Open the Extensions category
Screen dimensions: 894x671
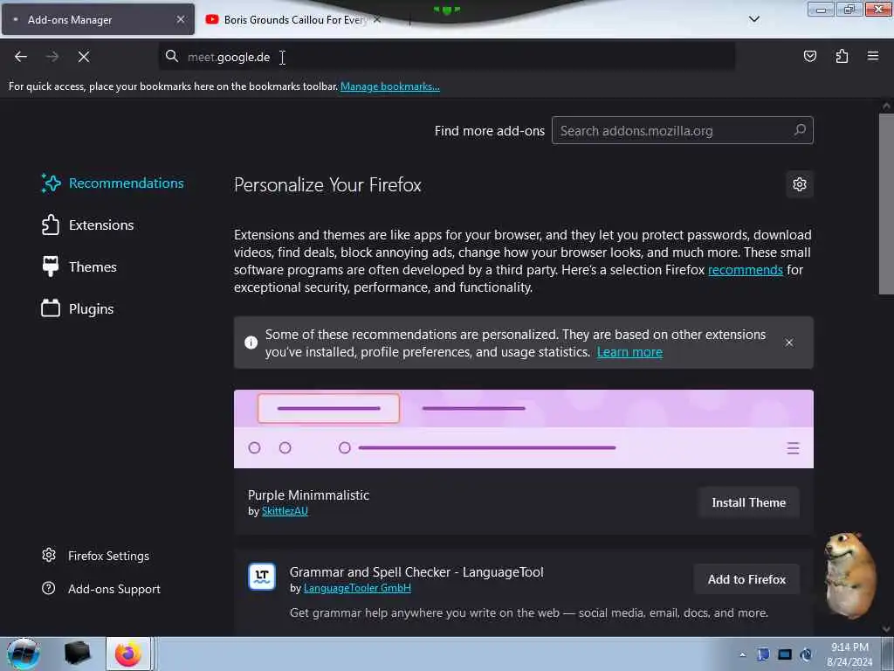(x=88, y=225)
